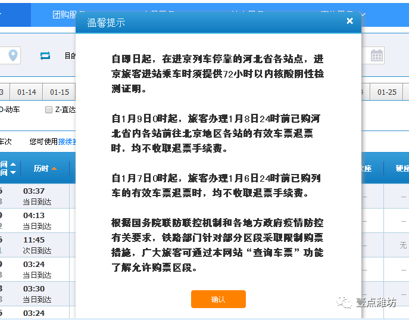This screenshot has width=409, height=320.
Task: Click the station location pin icon
Action: click(13, 55)
